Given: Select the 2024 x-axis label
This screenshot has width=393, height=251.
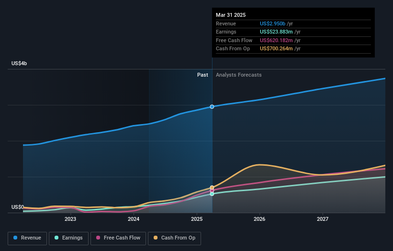Looking at the screenshot, I should click(134, 219).
